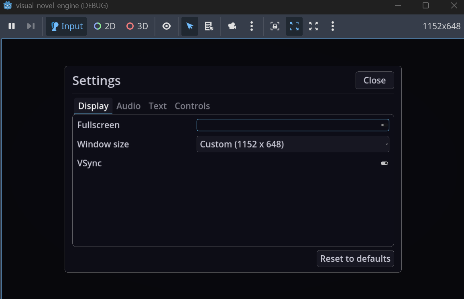Image resolution: width=464 pixels, height=299 pixels.
Task: Advance to the next frame
Action: [31, 26]
